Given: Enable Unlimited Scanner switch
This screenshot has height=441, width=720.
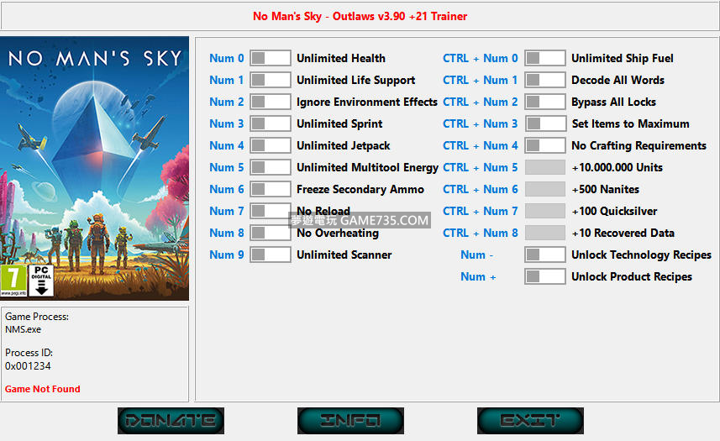Looking at the screenshot, I should (x=270, y=255).
